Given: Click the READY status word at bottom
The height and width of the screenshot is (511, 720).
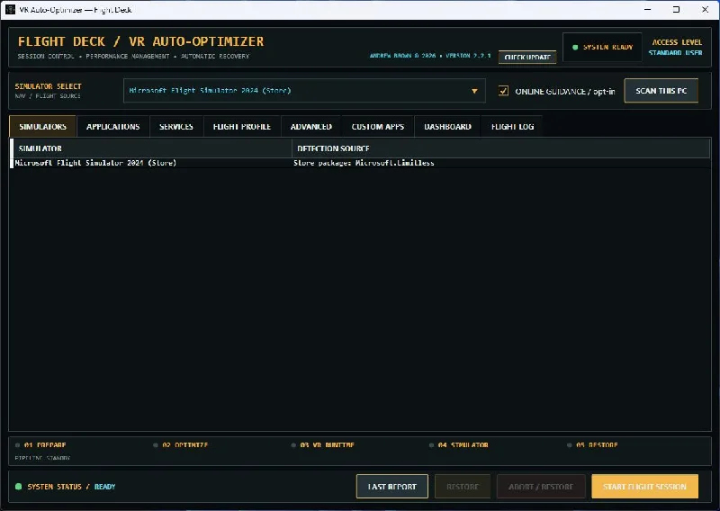Looking at the screenshot, I should (104, 487).
